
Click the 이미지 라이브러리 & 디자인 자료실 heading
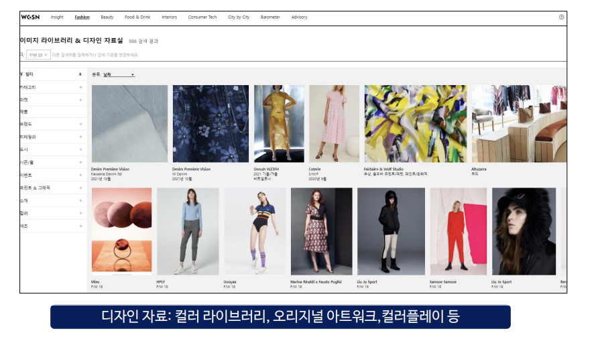(72, 40)
